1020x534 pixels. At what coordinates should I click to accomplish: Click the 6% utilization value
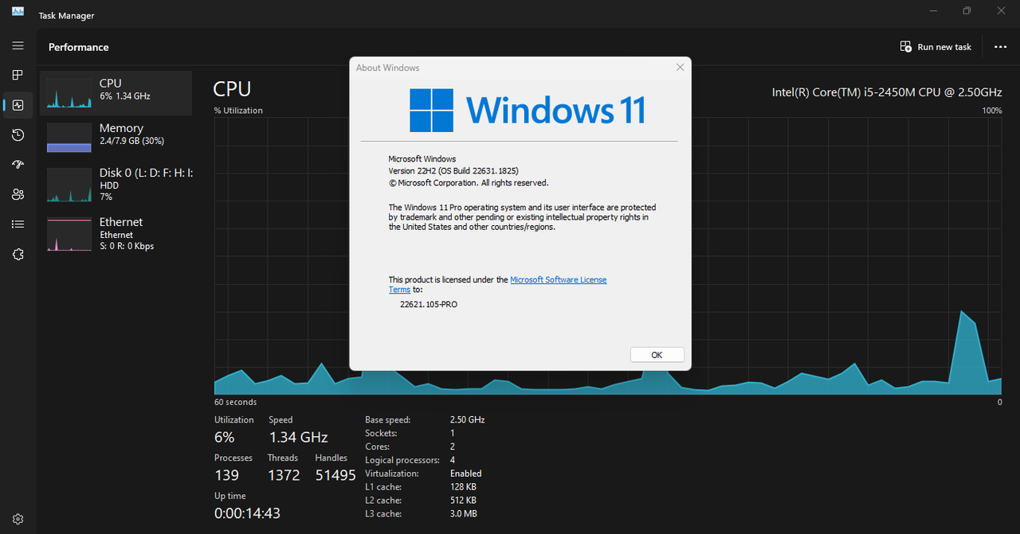pyautogui.click(x=225, y=437)
